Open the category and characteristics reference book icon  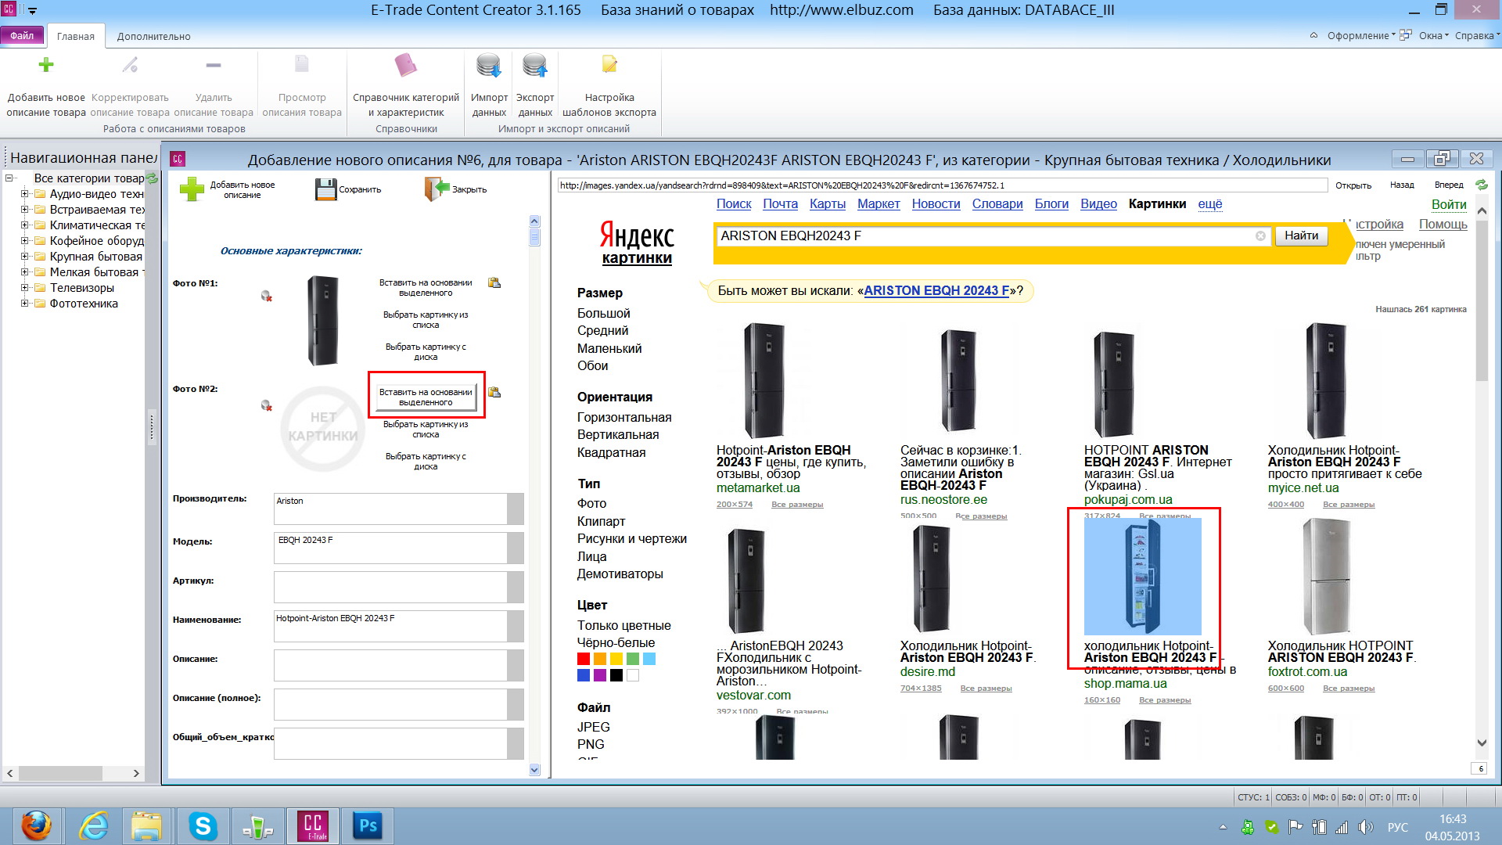(x=406, y=65)
